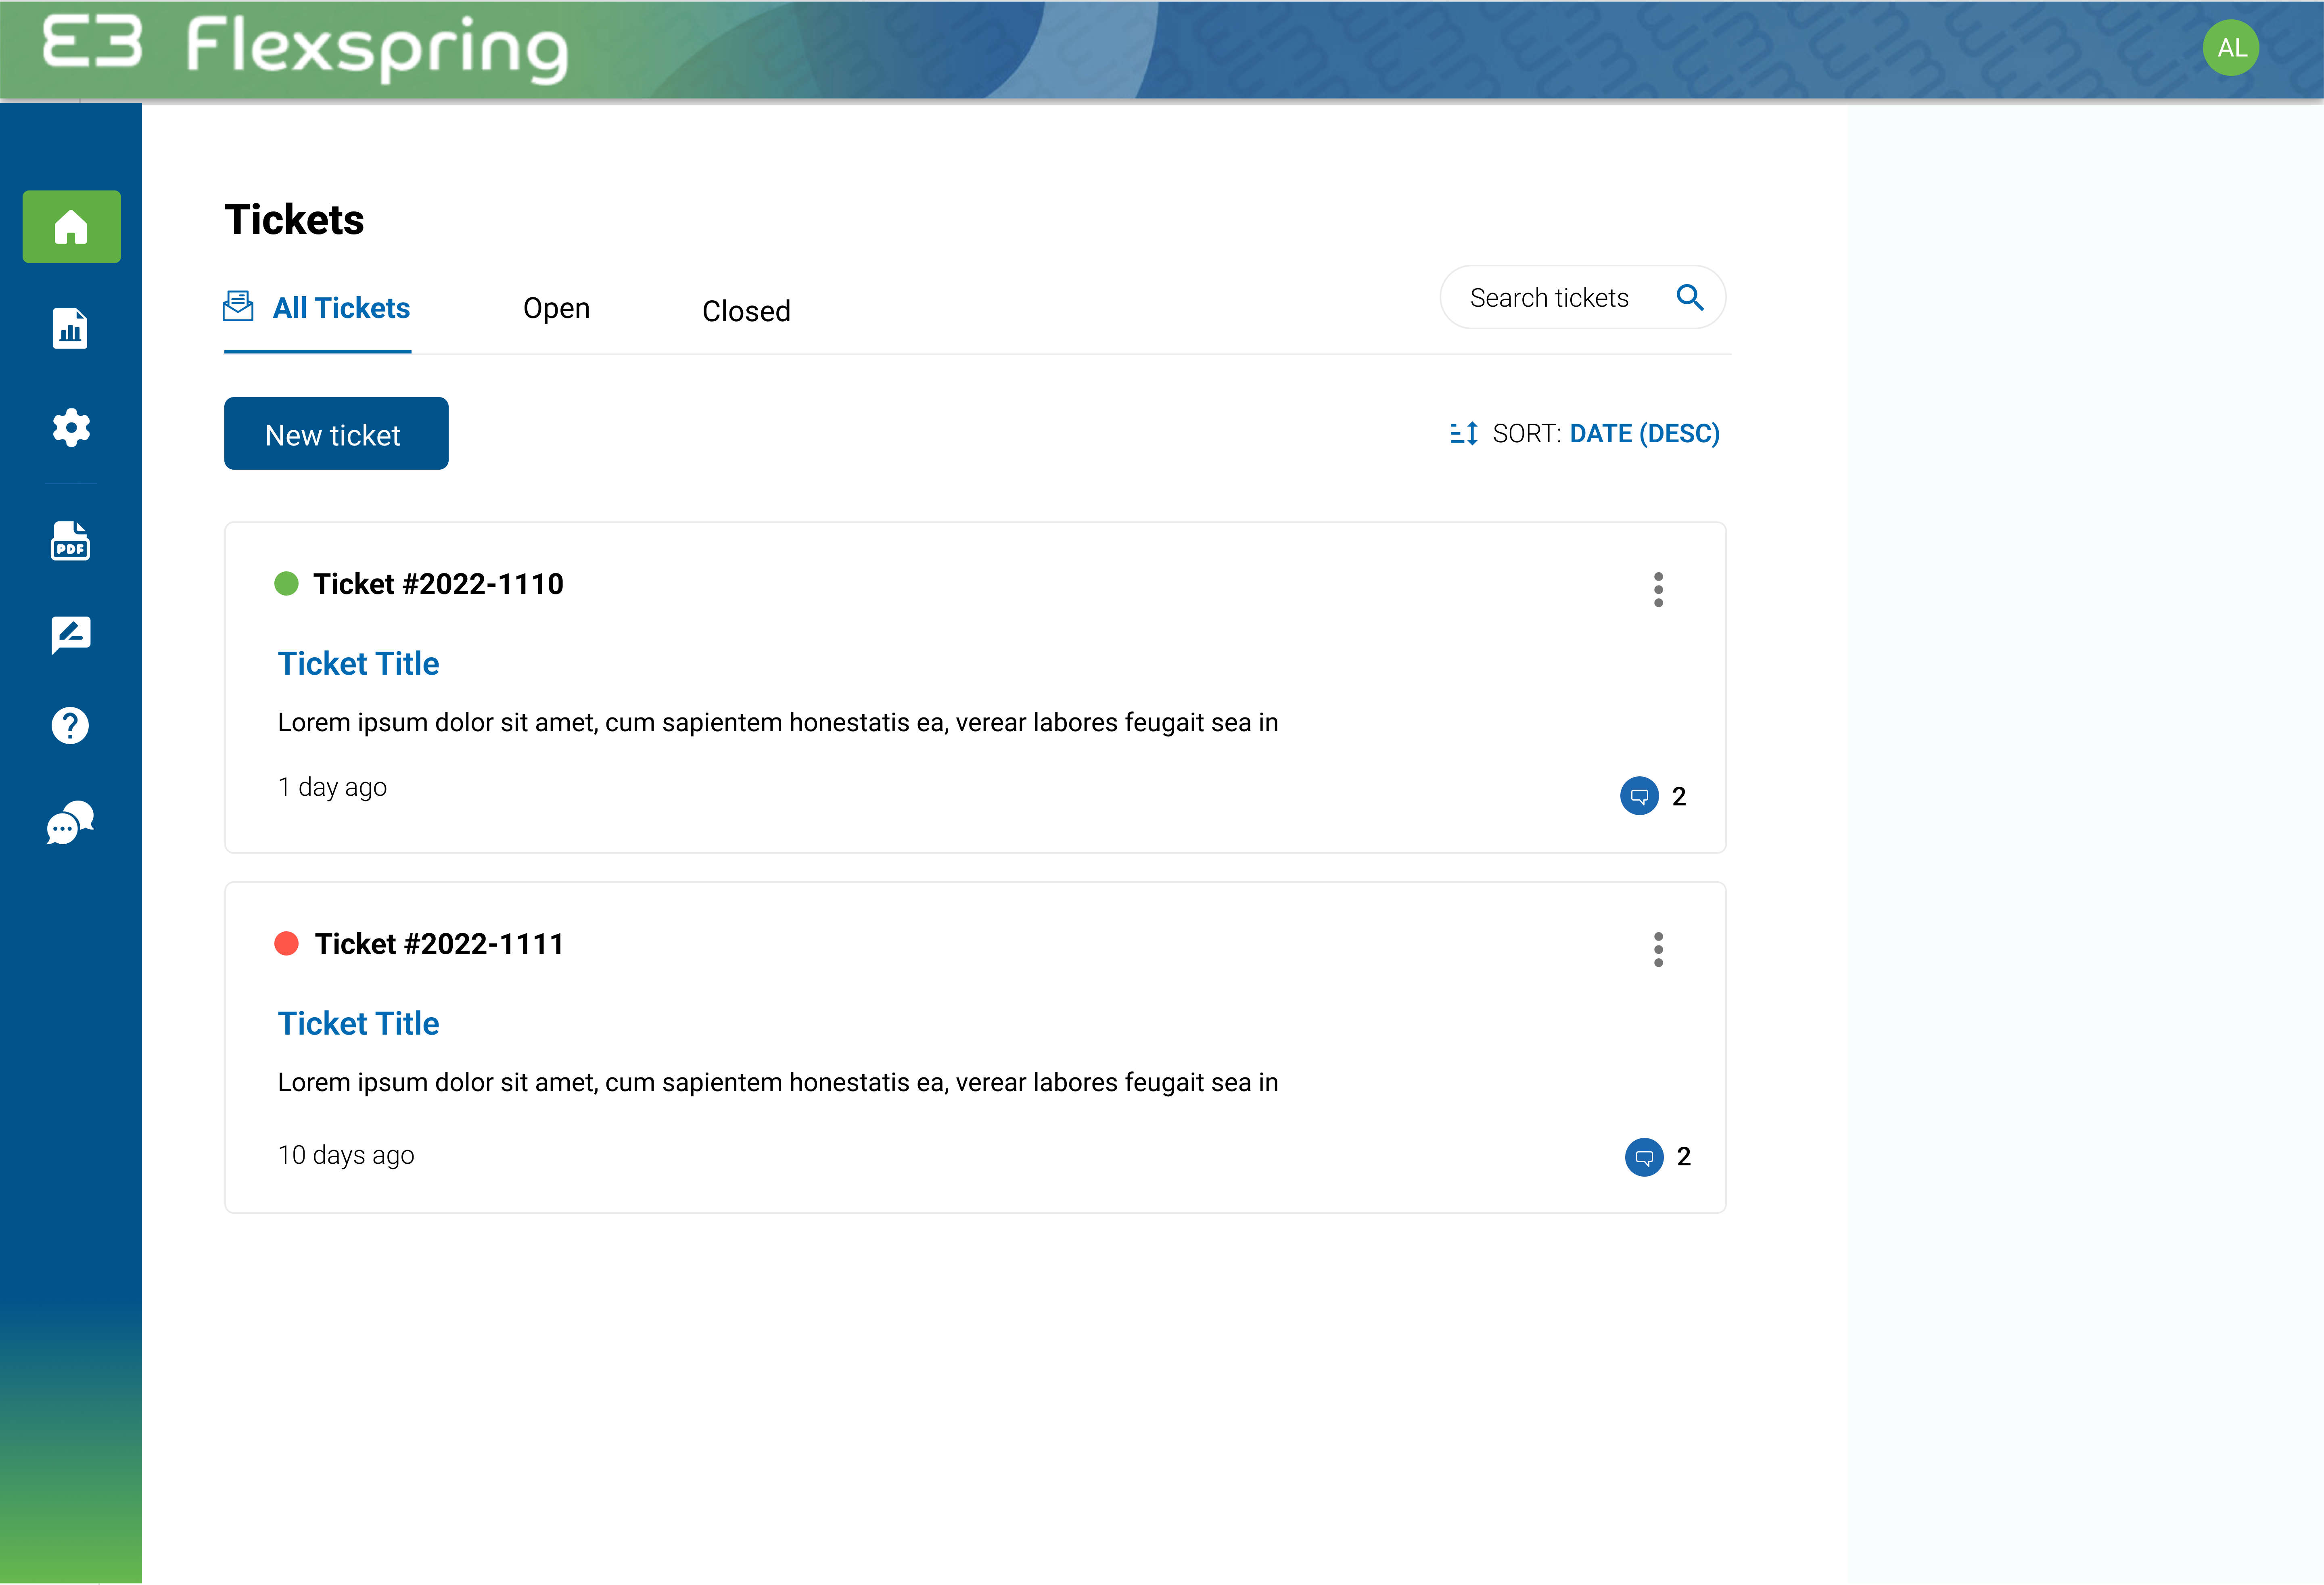Image resolution: width=2324 pixels, height=1585 pixels.
Task: Open the Home dashboard icon in the sidebar
Action: point(71,227)
